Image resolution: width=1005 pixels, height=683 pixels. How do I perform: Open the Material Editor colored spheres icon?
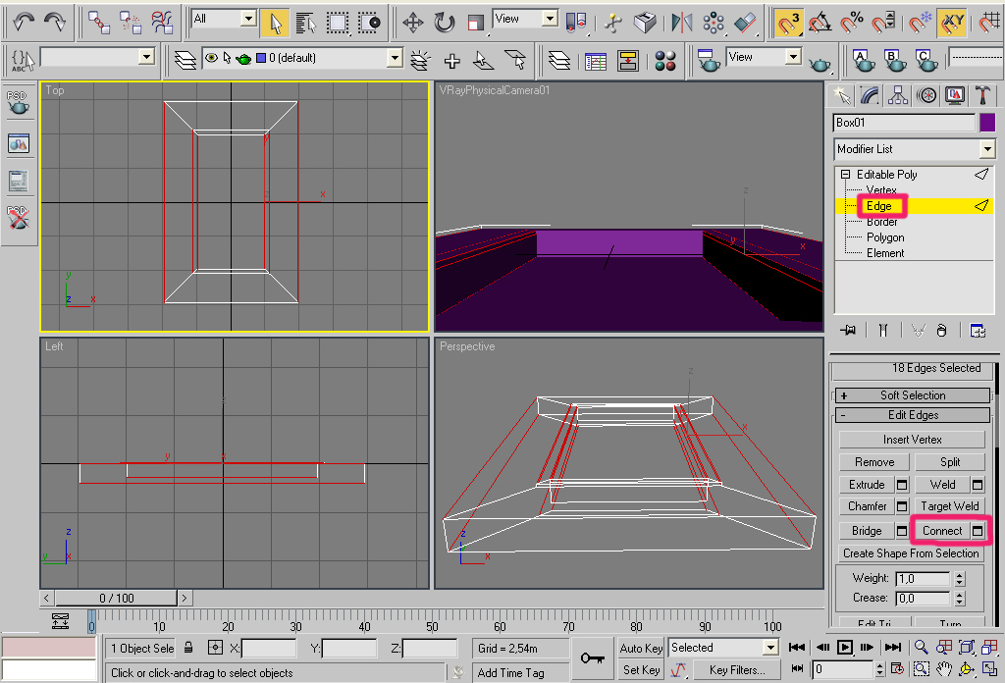tap(664, 60)
